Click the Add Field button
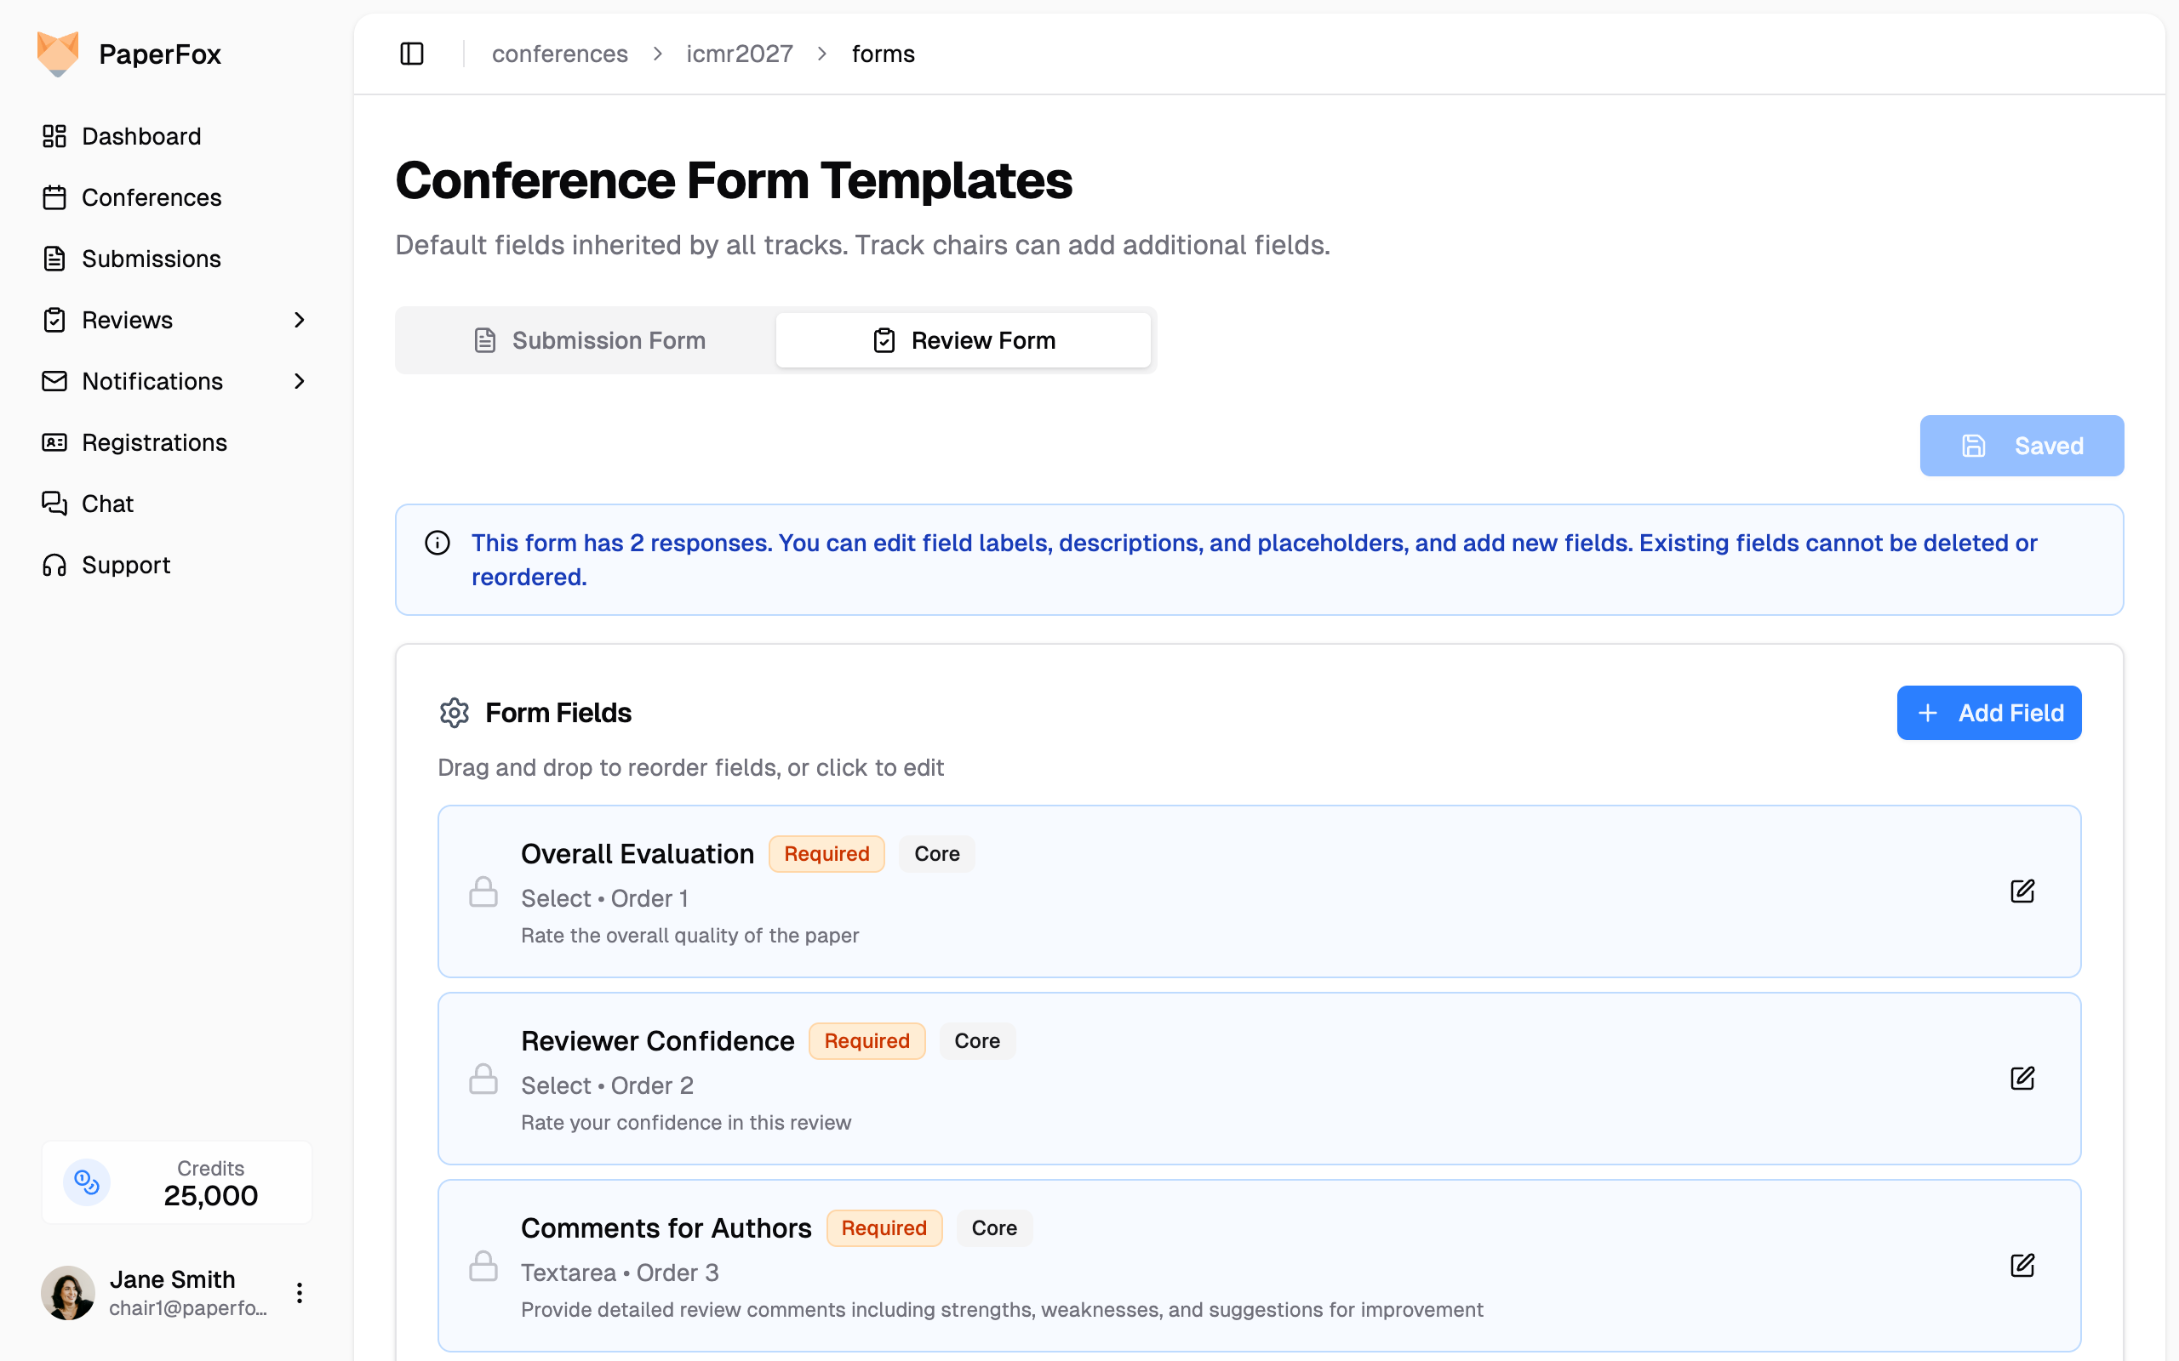Screen dimensions: 2179x1361 pyautogui.click(x=1988, y=713)
